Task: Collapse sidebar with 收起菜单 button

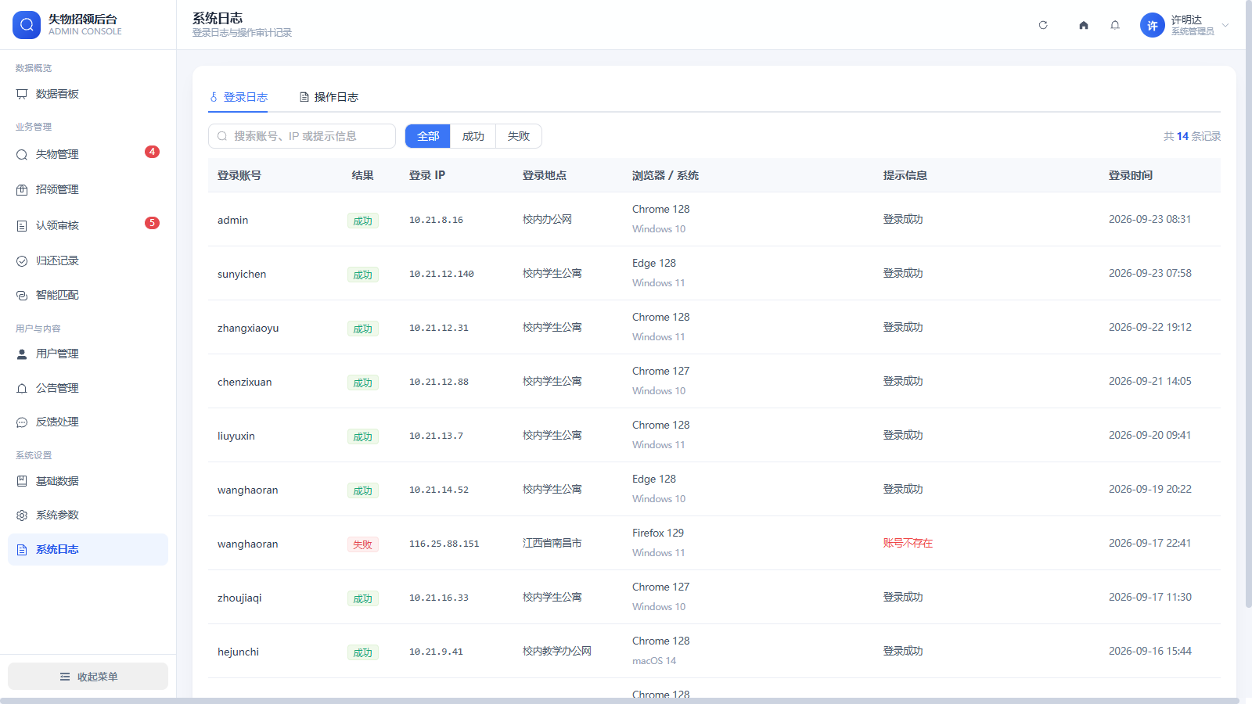Action: point(88,677)
